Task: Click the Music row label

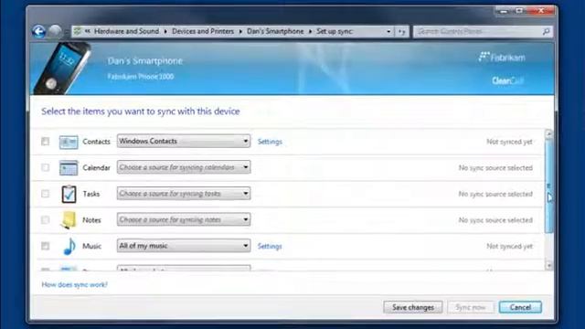Action: pyautogui.click(x=91, y=246)
